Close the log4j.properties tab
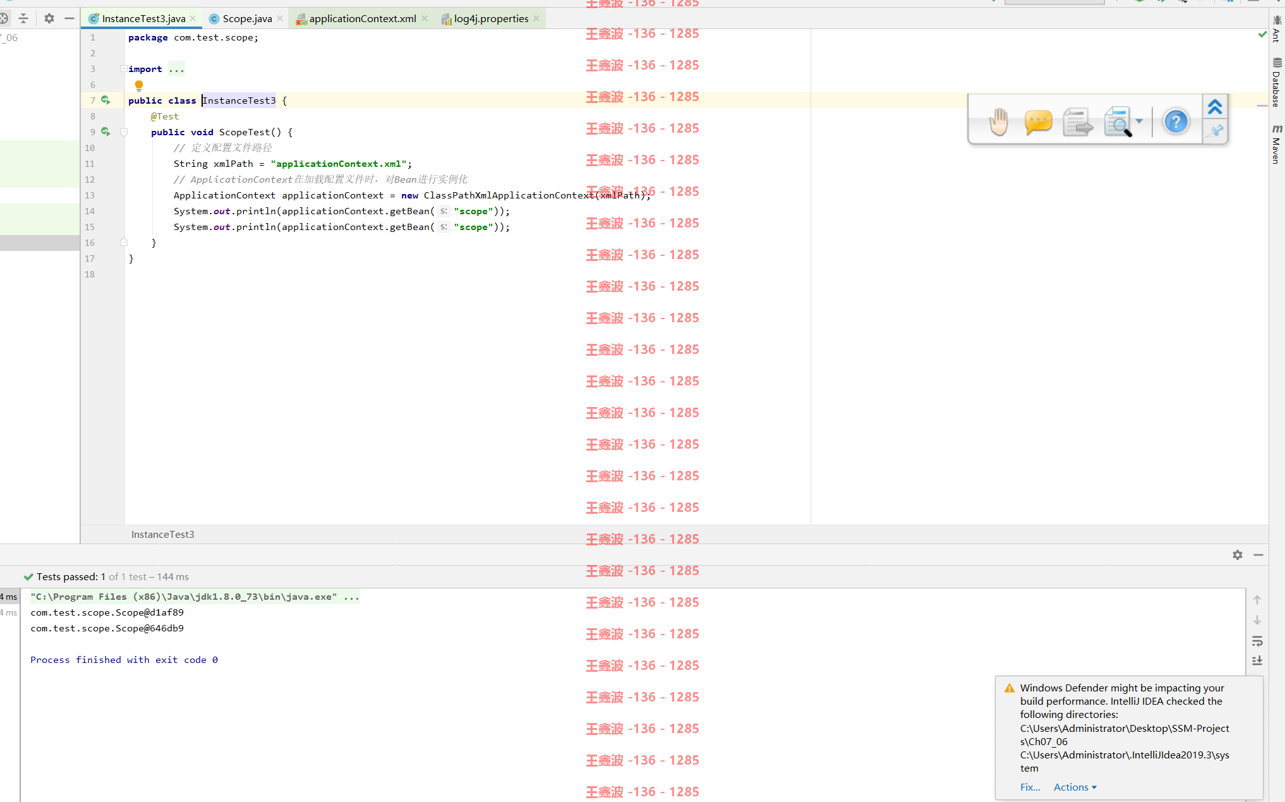The height and width of the screenshot is (802, 1285). pos(536,18)
